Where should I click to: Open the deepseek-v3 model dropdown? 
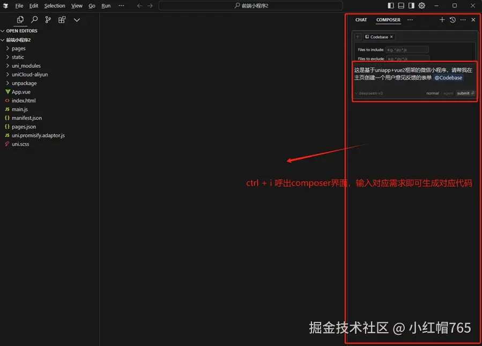coord(369,93)
